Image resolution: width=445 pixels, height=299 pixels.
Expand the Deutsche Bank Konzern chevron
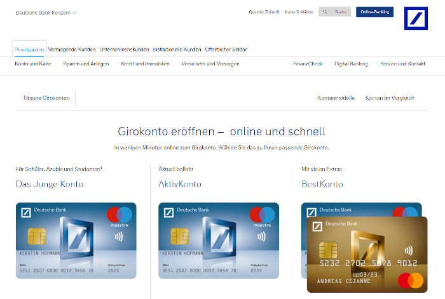point(74,13)
